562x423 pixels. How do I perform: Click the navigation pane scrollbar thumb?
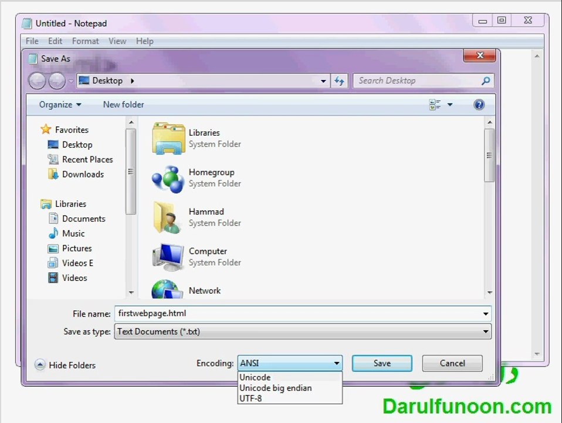pyautogui.click(x=131, y=172)
